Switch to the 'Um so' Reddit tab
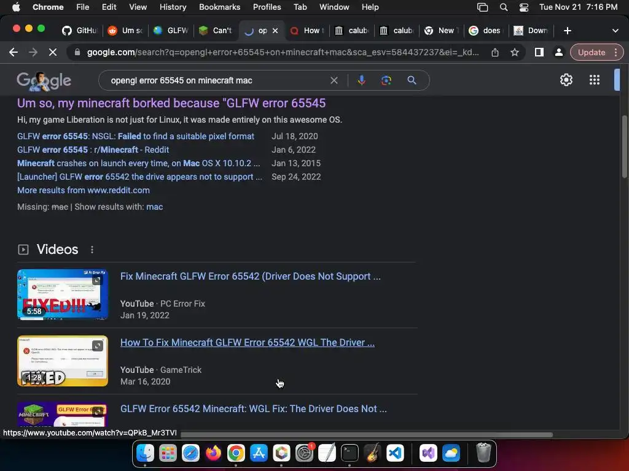The image size is (629, 471). click(125, 31)
